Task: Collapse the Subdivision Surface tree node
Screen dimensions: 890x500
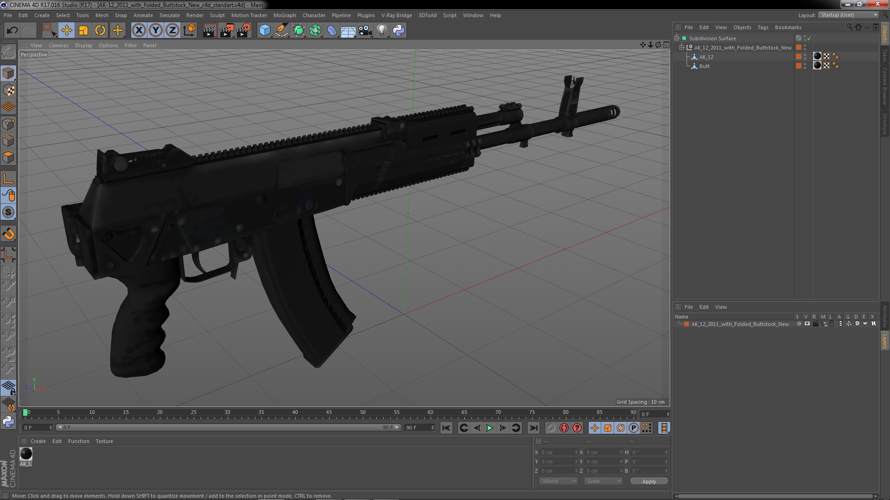Action: pos(677,38)
